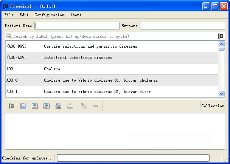Click the 'Patient Name' label

click(x=18, y=26)
